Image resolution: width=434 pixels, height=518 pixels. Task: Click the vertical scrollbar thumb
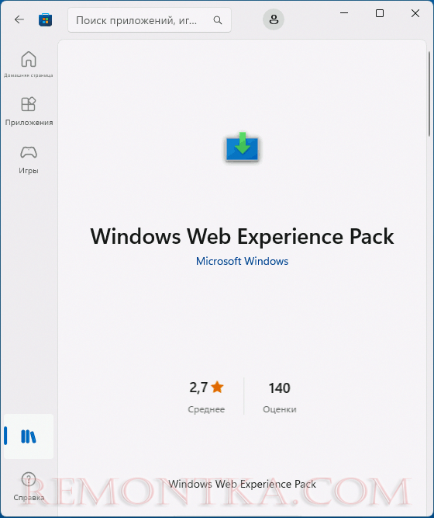pyautogui.click(x=429, y=93)
